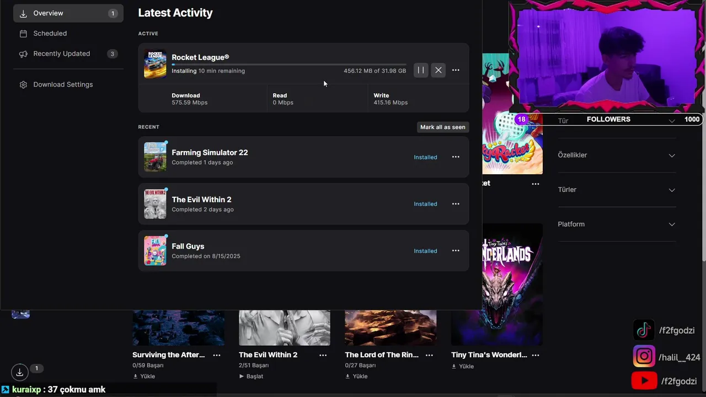The image size is (706, 397).
Task: Open the Overview downloads section
Action: [68, 13]
